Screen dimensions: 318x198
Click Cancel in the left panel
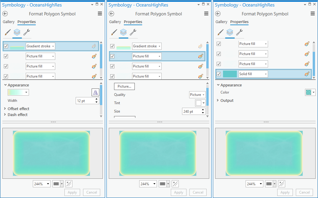coord(92,192)
